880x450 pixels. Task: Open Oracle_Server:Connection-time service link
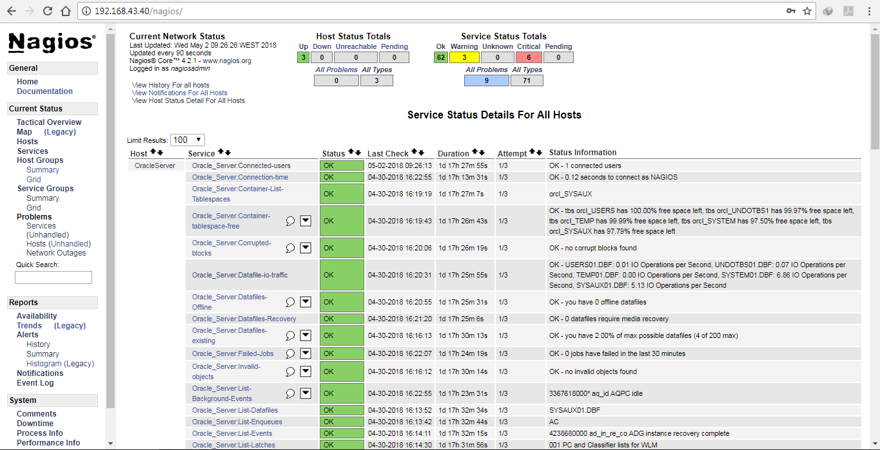point(240,177)
